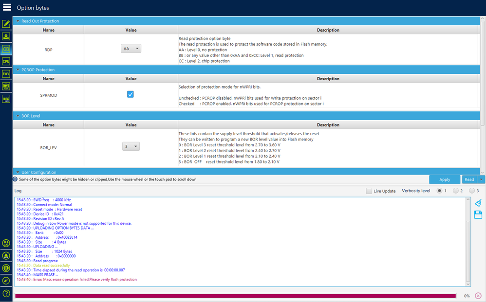
Task: Click the info icon beside hidden bytes note
Action: point(15,179)
